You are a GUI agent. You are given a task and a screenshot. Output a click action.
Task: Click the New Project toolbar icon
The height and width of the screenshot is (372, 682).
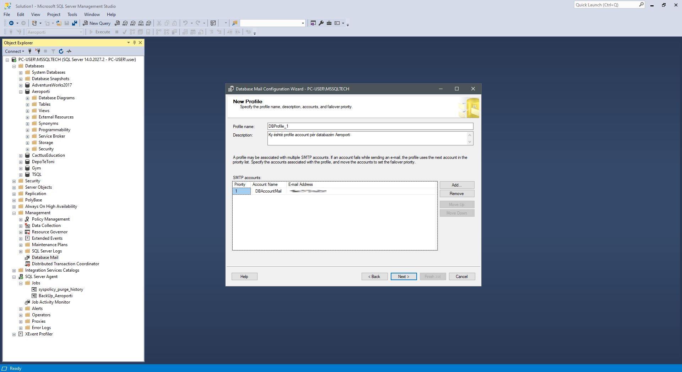[34, 23]
